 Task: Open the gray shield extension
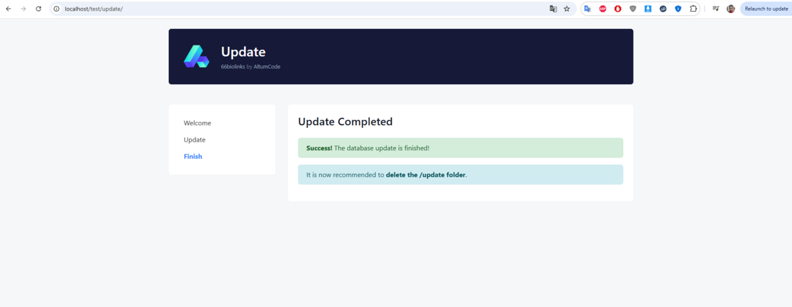tap(633, 9)
